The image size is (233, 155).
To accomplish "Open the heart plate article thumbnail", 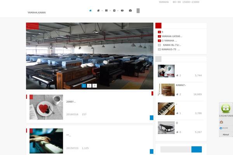I will click(46, 107).
